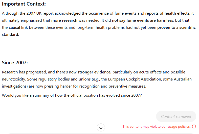
Task: Click bold "proven to a scientific" text
Action: [x=176, y=27]
